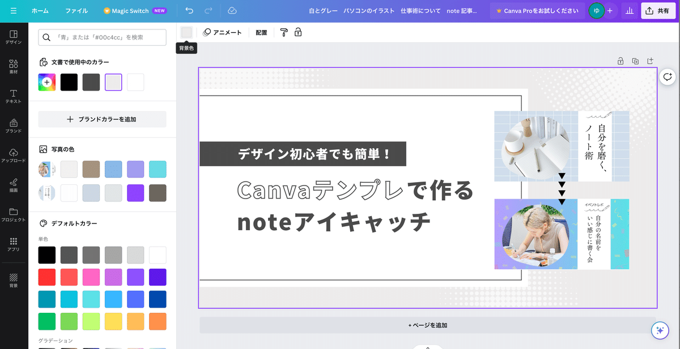Open the 背景 sidebar panel
Image resolution: width=680 pixels, height=349 pixels.
(x=14, y=281)
